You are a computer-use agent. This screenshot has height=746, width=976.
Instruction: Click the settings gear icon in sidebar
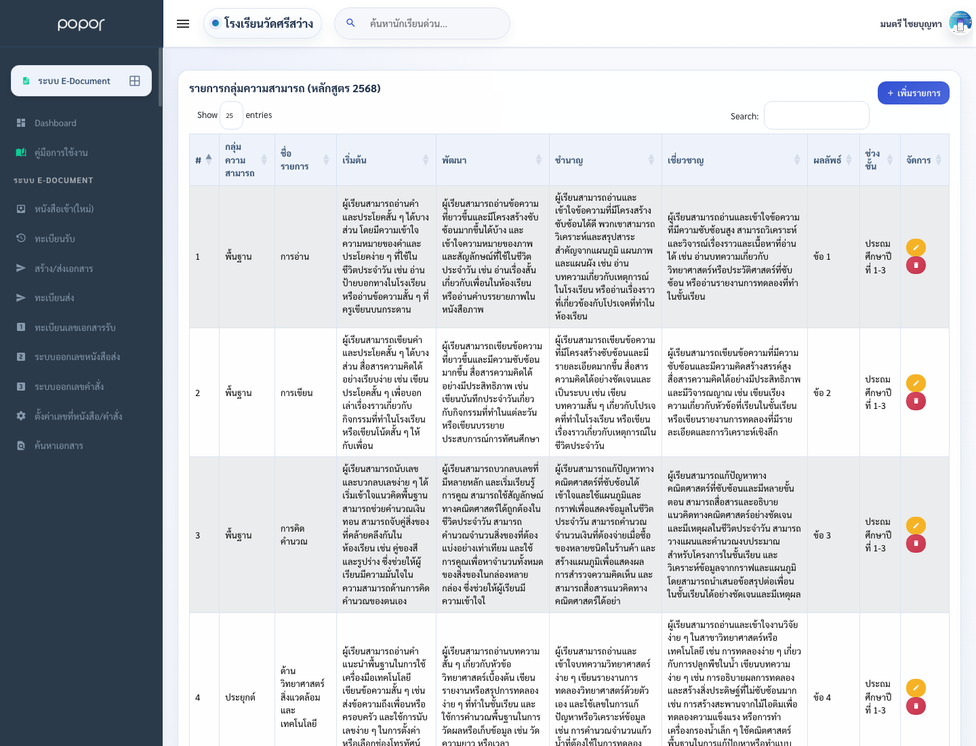(x=21, y=416)
